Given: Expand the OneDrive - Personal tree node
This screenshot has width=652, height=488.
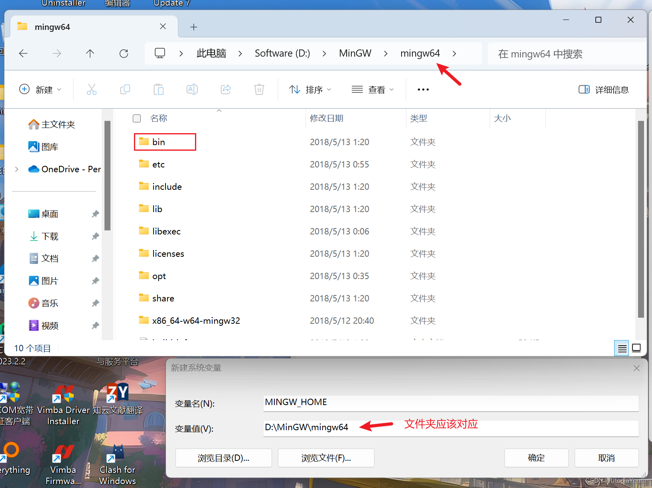Looking at the screenshot, I should tap(17, 169).
